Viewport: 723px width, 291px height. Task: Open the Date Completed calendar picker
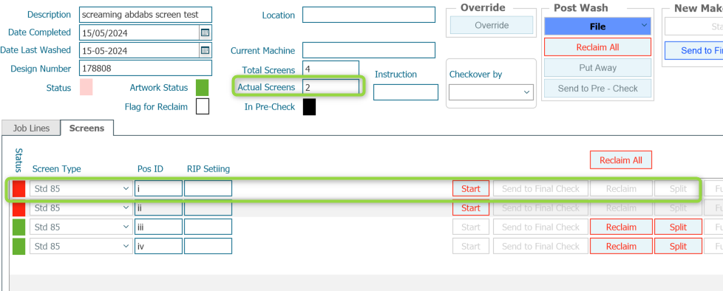click(206, 32)
